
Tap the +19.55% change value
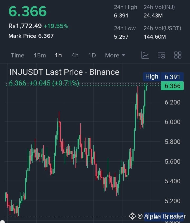[x=56, y=26]
